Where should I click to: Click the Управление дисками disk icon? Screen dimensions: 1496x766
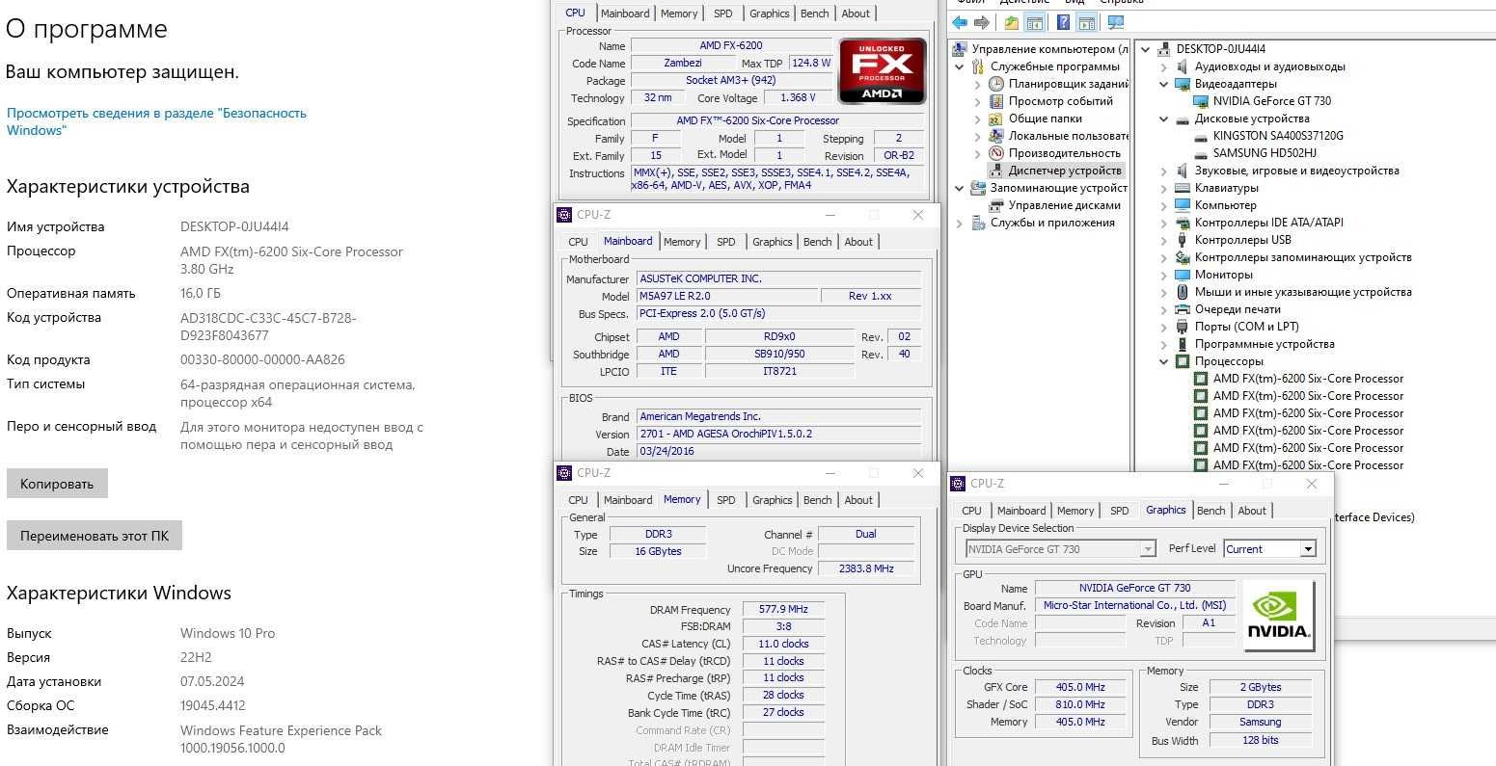996,205
